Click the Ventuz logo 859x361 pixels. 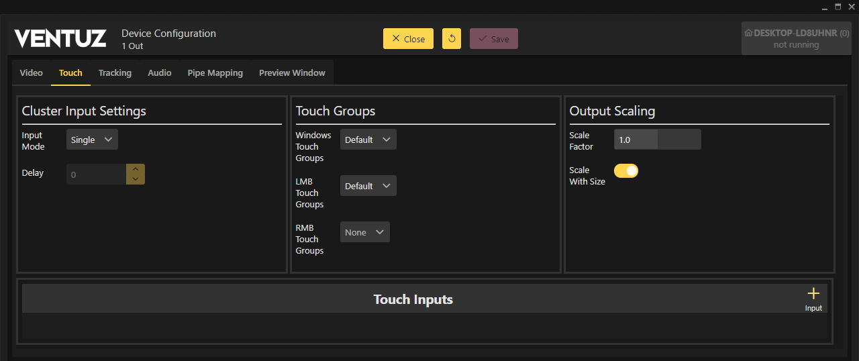click(60, 39)
